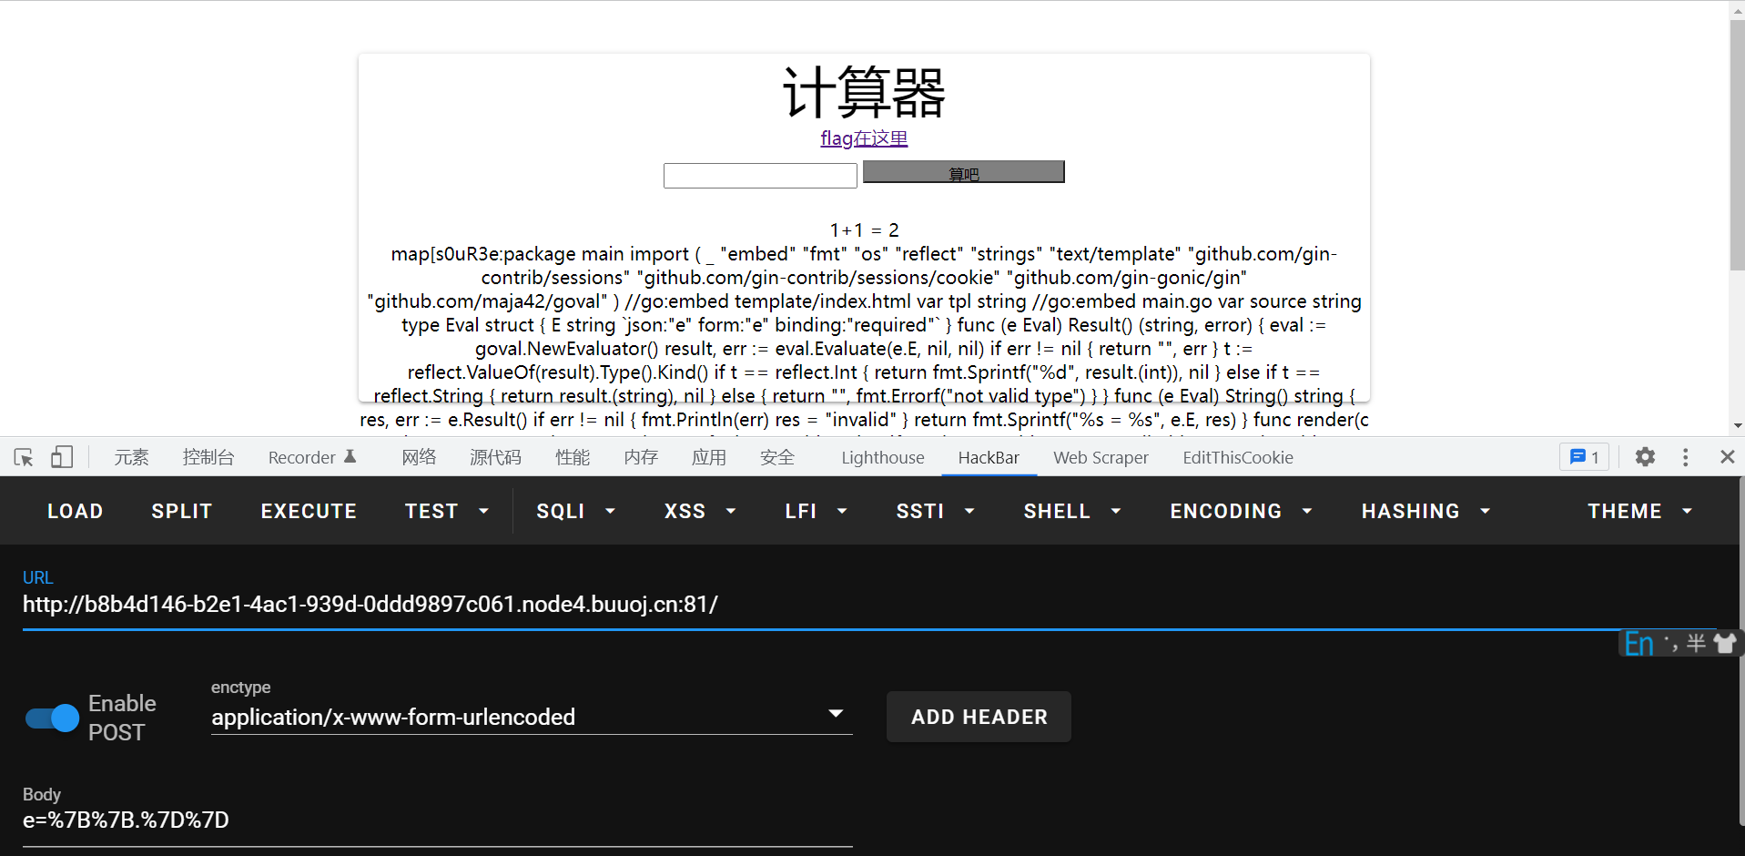Click the IME clothing skin icon
Viewport: 1745px width, 856px height.
pos(1724,643)
